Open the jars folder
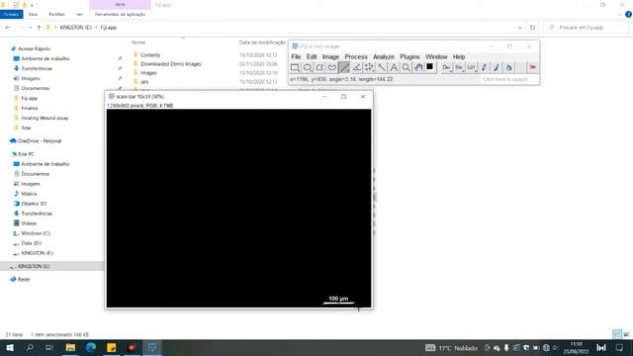The height and width of the screenshot is (356, 633). (144, 81)
